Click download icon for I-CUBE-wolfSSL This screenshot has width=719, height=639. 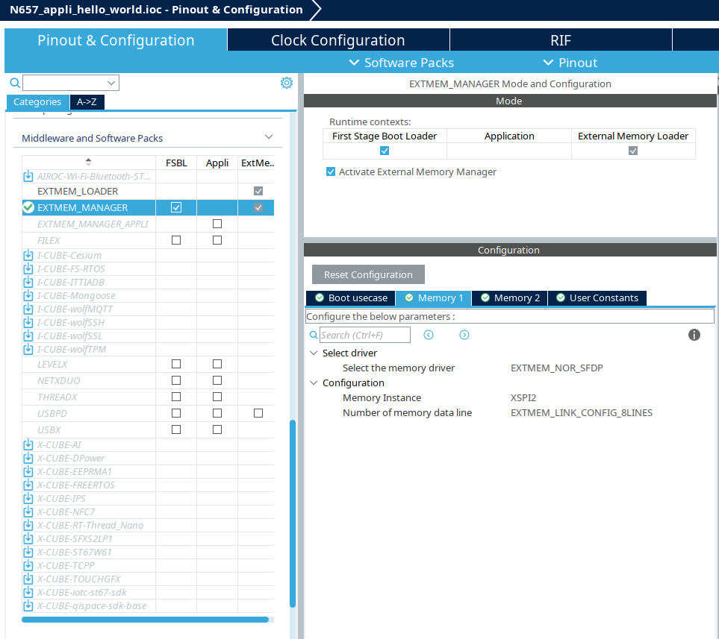28,336
